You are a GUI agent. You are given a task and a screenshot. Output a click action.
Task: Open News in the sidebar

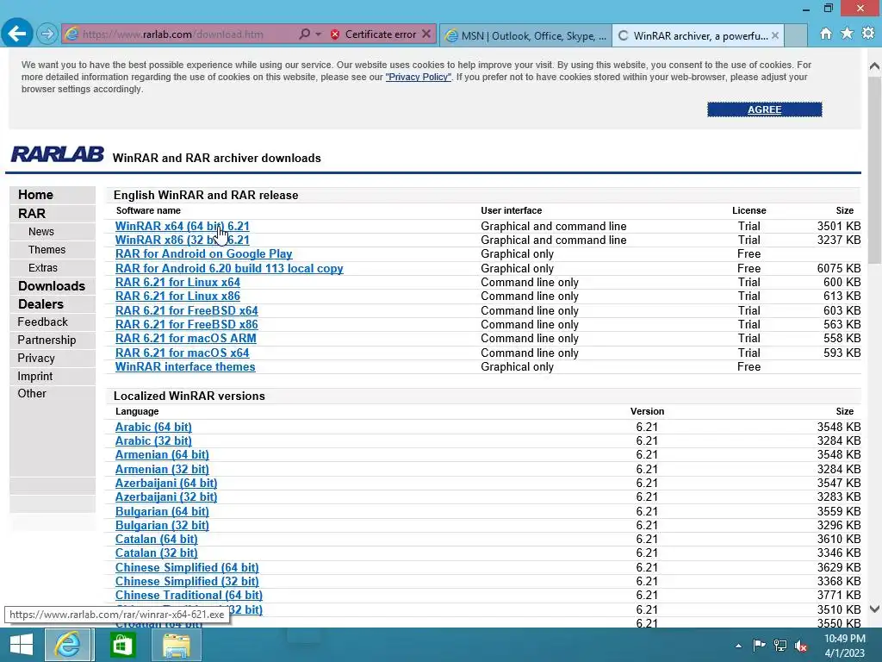coord(41,232)
